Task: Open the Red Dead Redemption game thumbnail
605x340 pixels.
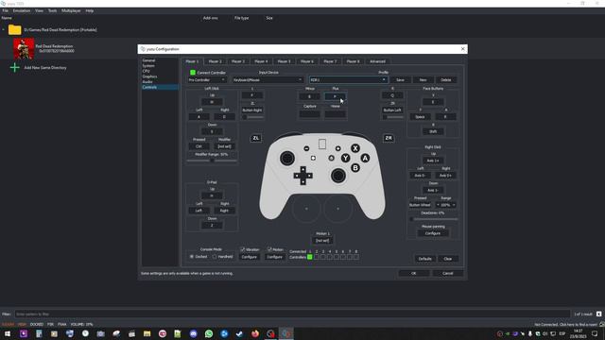Action: [x=24, y=48]
